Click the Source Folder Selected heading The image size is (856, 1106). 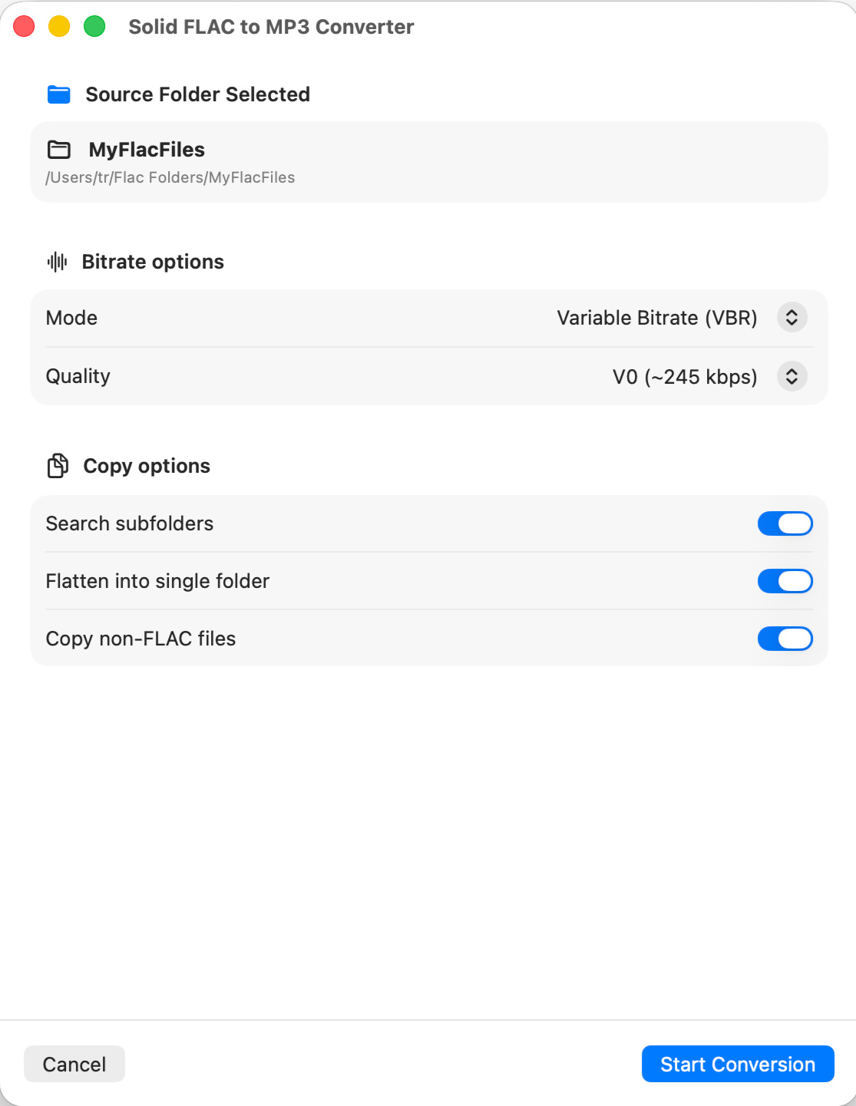coord(198,94)
